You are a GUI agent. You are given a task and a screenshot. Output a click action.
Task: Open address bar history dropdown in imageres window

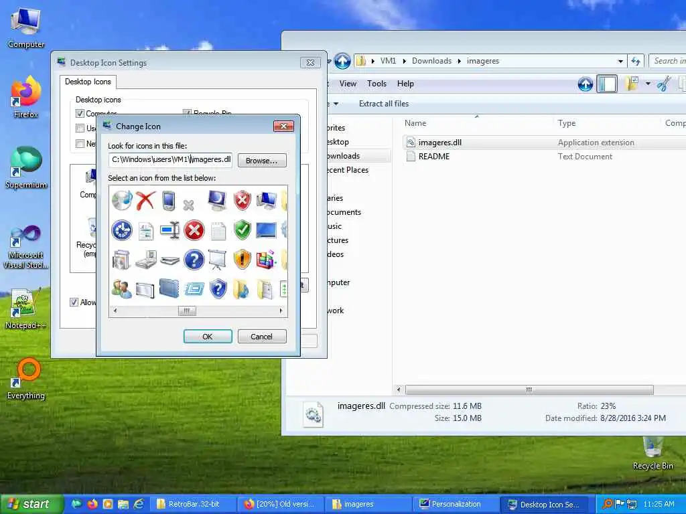620,62
